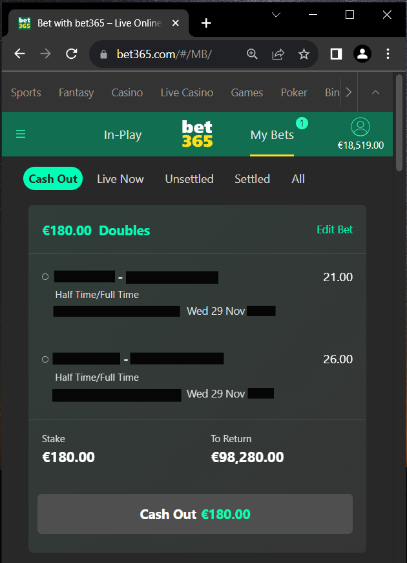Image resolution: width=407 pixels, height=563 pixels.
Task: Toggle the Cash Out filter pill
Action: 53,178
